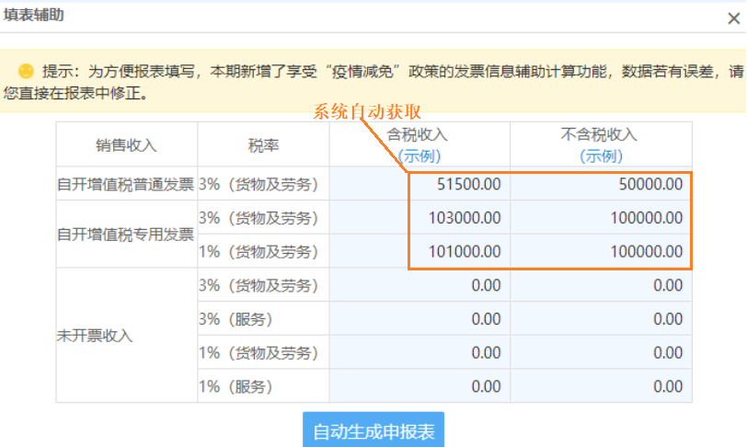Close the 填表辅助 dialog
The image size is (747, 447).
click(x=734, y=18)
